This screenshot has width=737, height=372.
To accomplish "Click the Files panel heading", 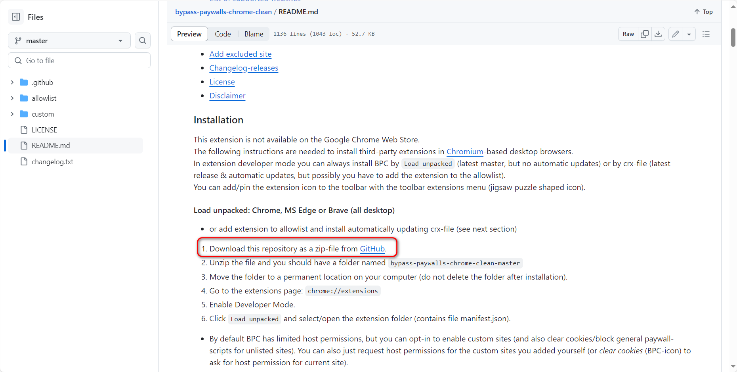I will point(35,17).
